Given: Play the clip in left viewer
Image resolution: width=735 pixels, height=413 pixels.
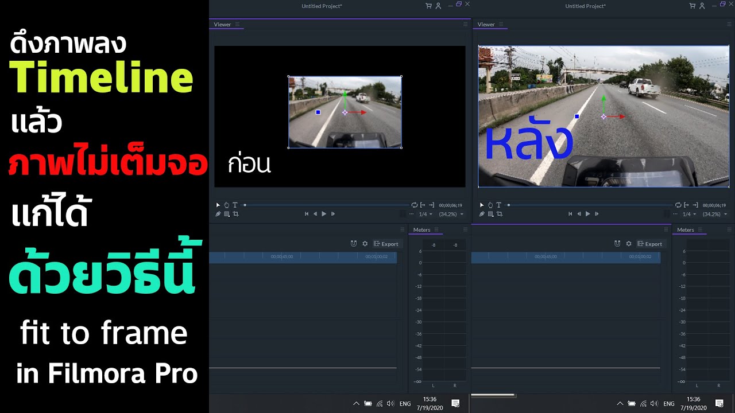Looking at the screenshot, I should point(324,214).
